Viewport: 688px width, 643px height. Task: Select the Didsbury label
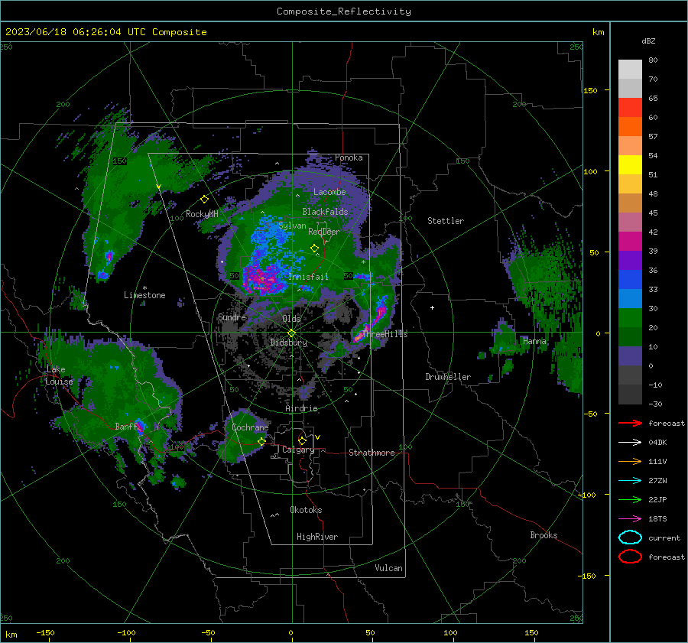pyautogui.click(x=288, y=343)
